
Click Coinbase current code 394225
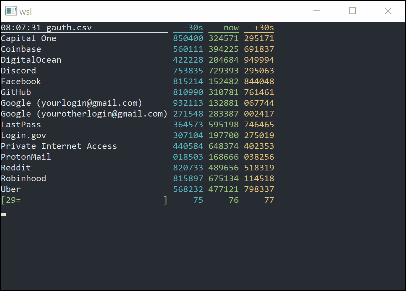[224, 49]
